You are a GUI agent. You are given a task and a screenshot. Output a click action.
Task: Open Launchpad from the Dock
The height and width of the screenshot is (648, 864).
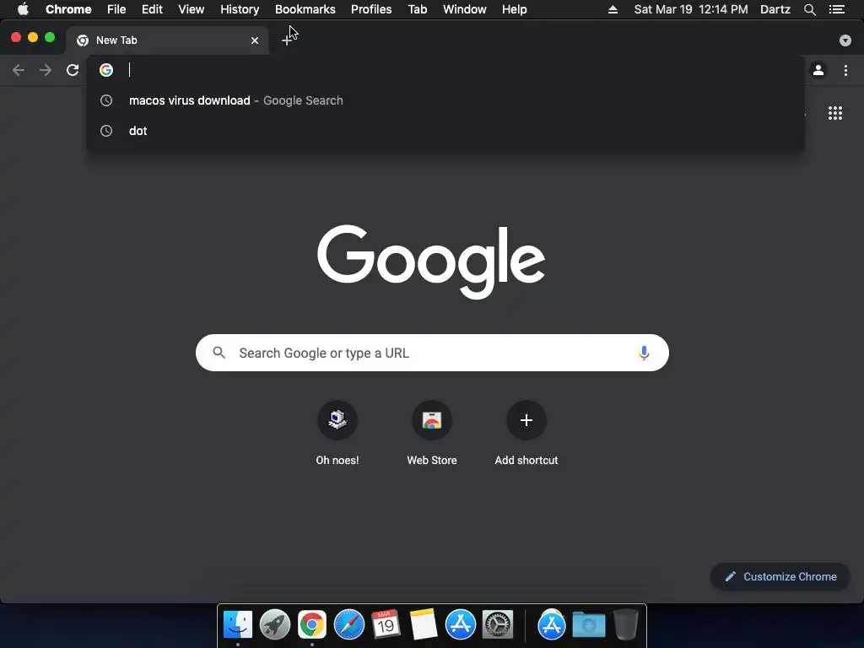(x=275, y=624)
